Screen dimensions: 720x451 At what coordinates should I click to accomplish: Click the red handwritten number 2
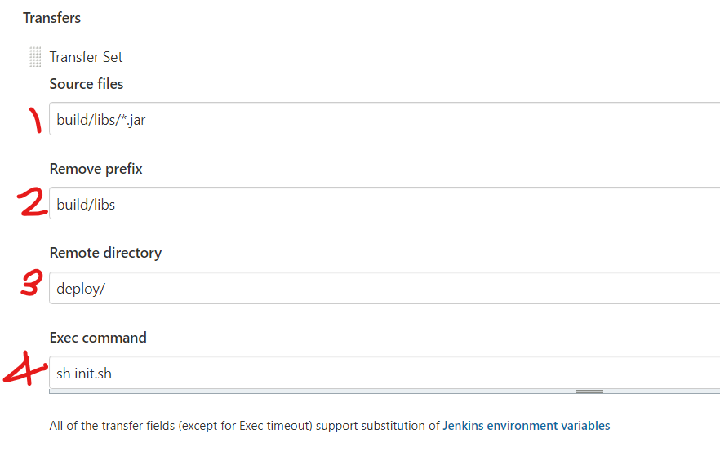33,203
